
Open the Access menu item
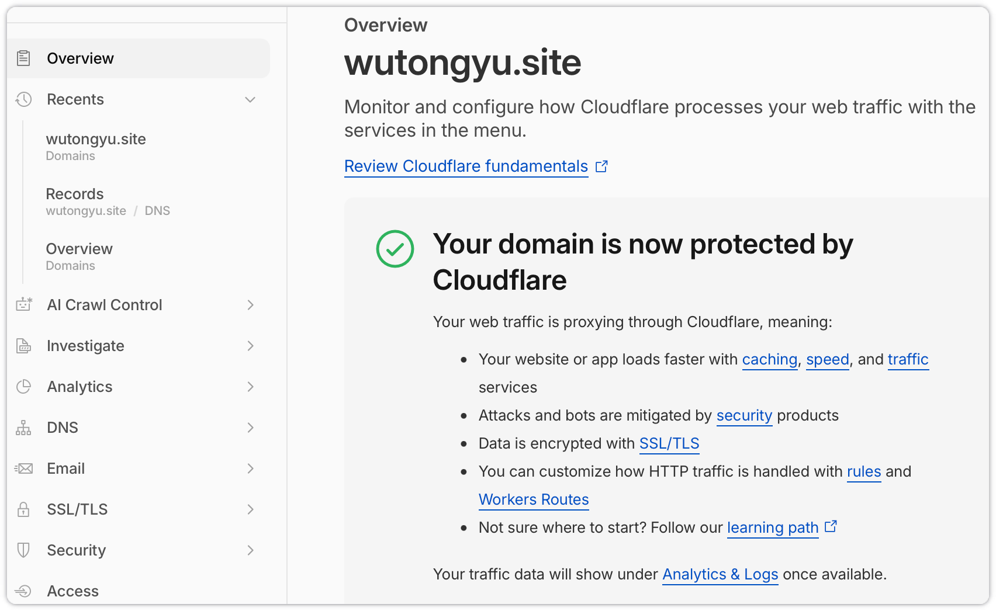(x=139, y=591)
